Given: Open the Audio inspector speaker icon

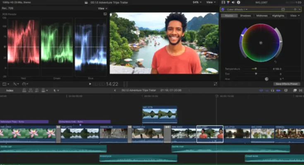Looking at the screenshot, I should point(233,2).
